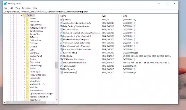Click the Explorer folder icon in tree
186x110 pixels.
[x=24, y=15]
